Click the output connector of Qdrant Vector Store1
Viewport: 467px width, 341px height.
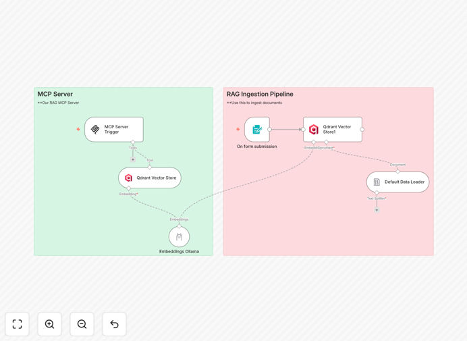tap(362, 130)
